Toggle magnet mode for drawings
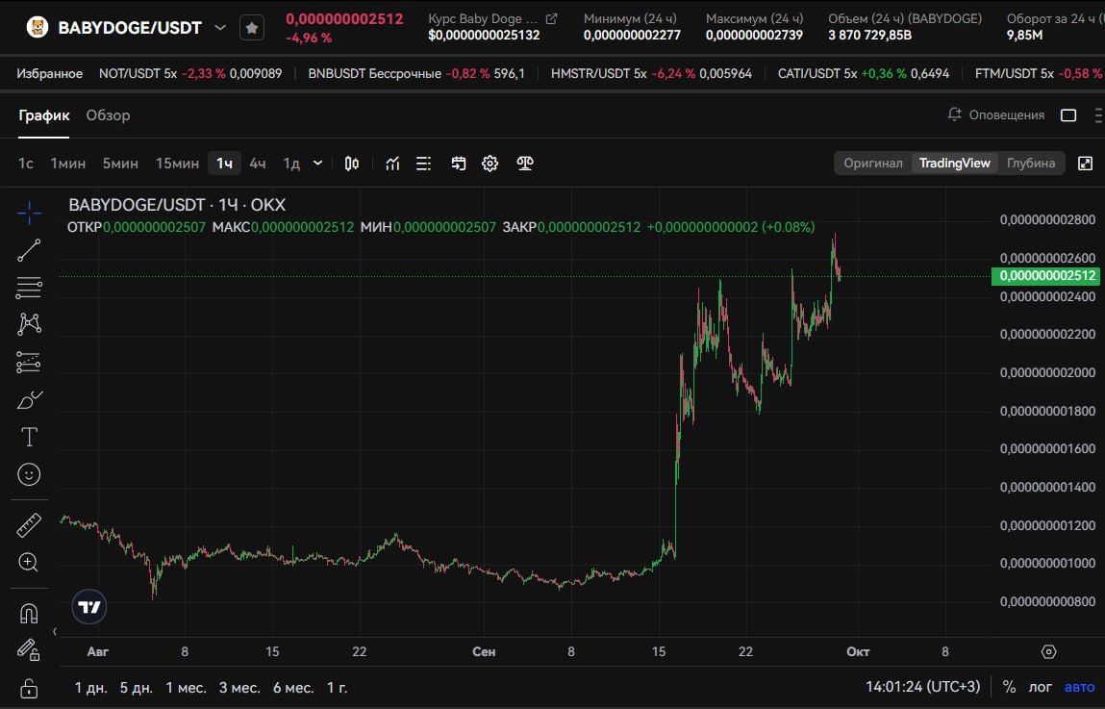The height and width of the screenshot is (709, 1105). [x=29, y=613]
